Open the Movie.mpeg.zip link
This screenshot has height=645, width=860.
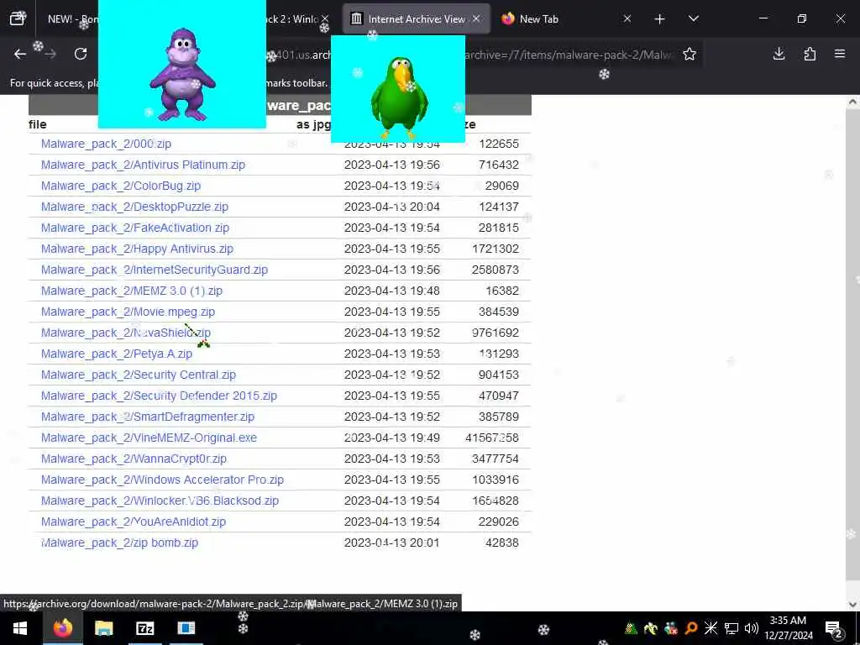[x=128, y=312]
